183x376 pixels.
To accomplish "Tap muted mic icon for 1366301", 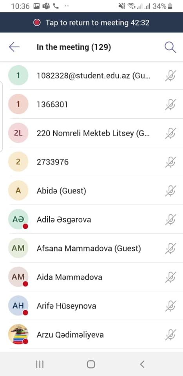I will (171, 104).
